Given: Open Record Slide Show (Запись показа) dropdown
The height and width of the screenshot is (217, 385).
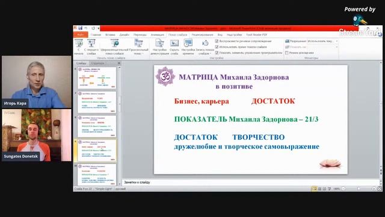Looking at the screenshot, I should pyautogui.click(x=205, y=47).
